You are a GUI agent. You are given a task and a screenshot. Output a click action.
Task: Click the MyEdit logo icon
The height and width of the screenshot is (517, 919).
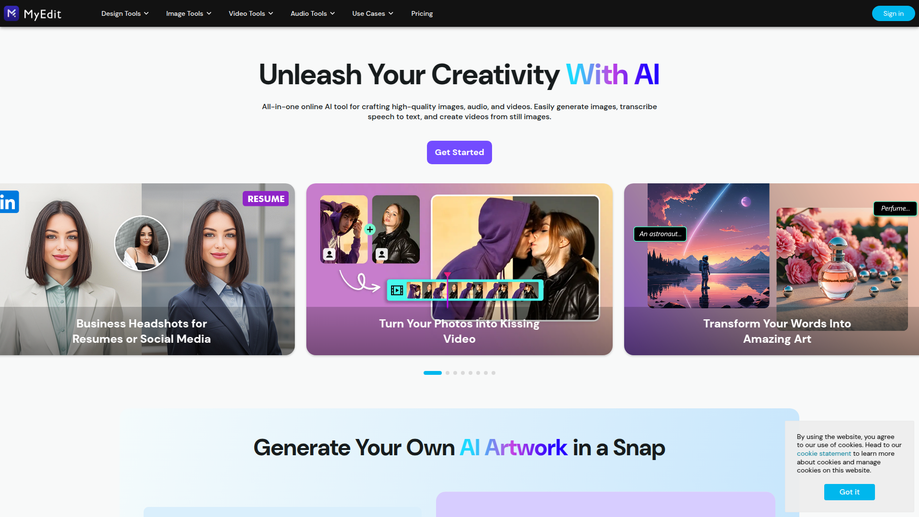11,13
